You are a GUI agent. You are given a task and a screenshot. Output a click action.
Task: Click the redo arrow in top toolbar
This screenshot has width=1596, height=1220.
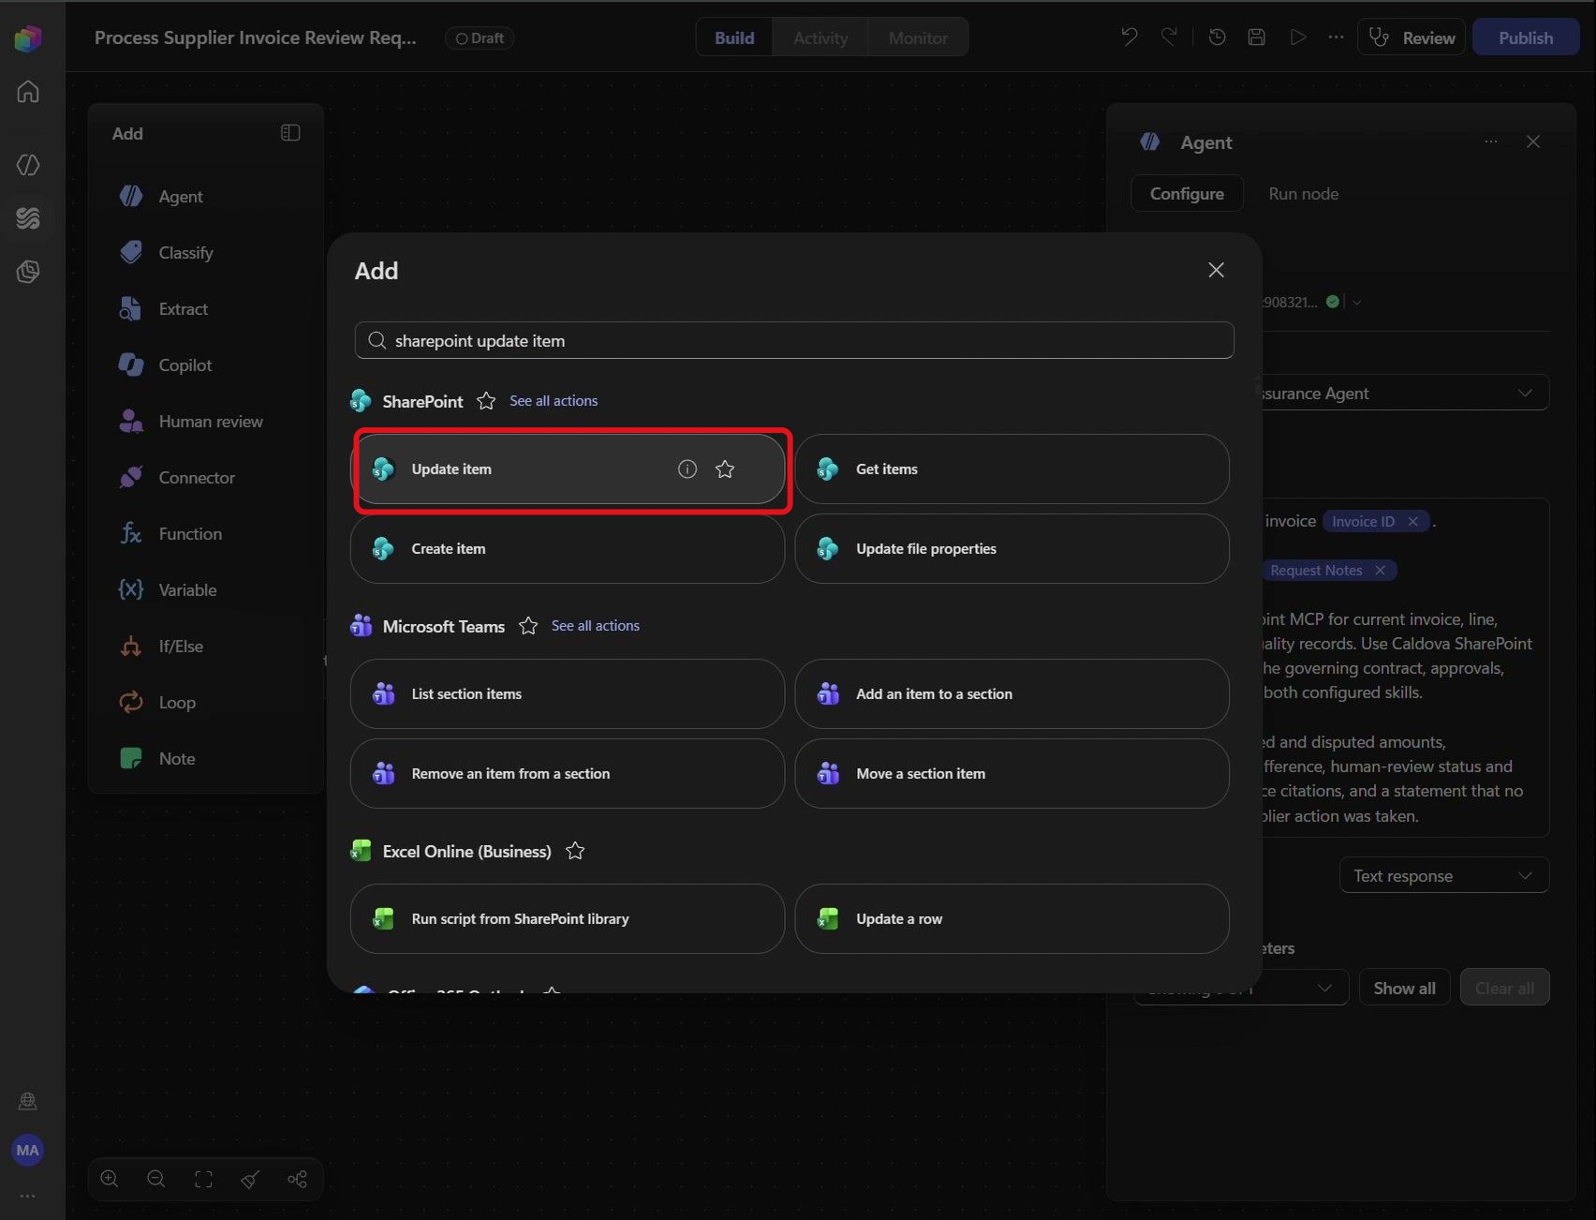1169,37
